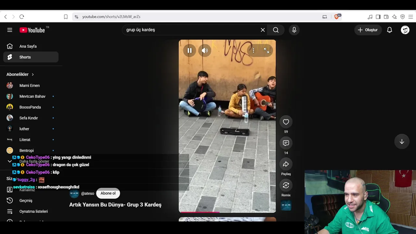
Task: Install app icon in address bar
Action: (325, 17)
